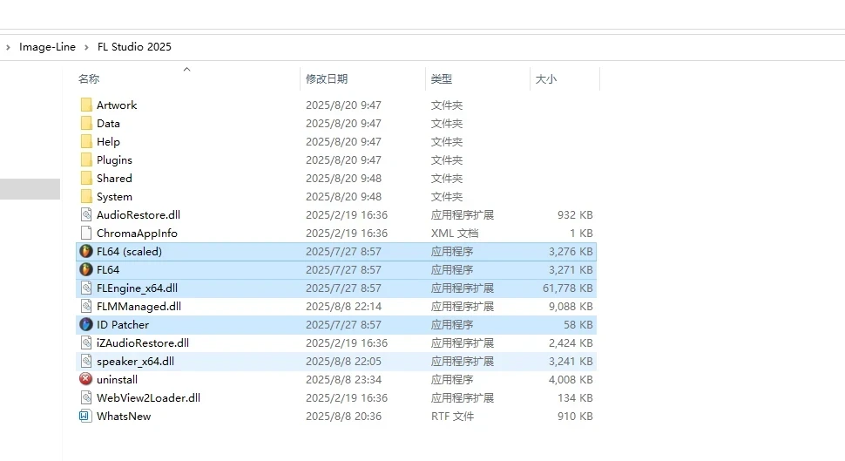Select the highlighted item in left navigation pane
The height and width of the screenshot is (461, 845).
tap(30, 189)
